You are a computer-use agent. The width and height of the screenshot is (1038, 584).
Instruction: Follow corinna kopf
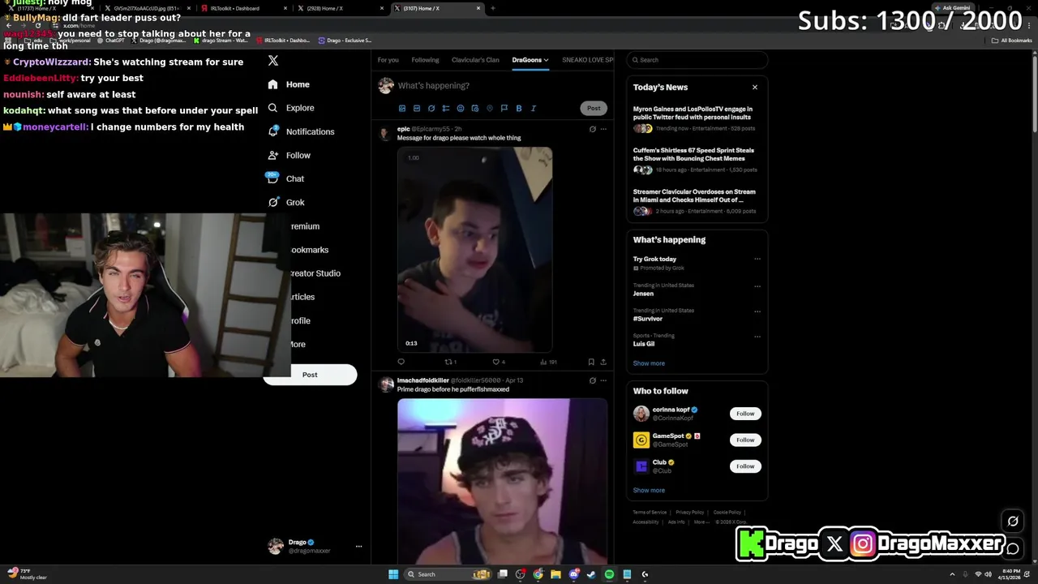coord(745,414)
